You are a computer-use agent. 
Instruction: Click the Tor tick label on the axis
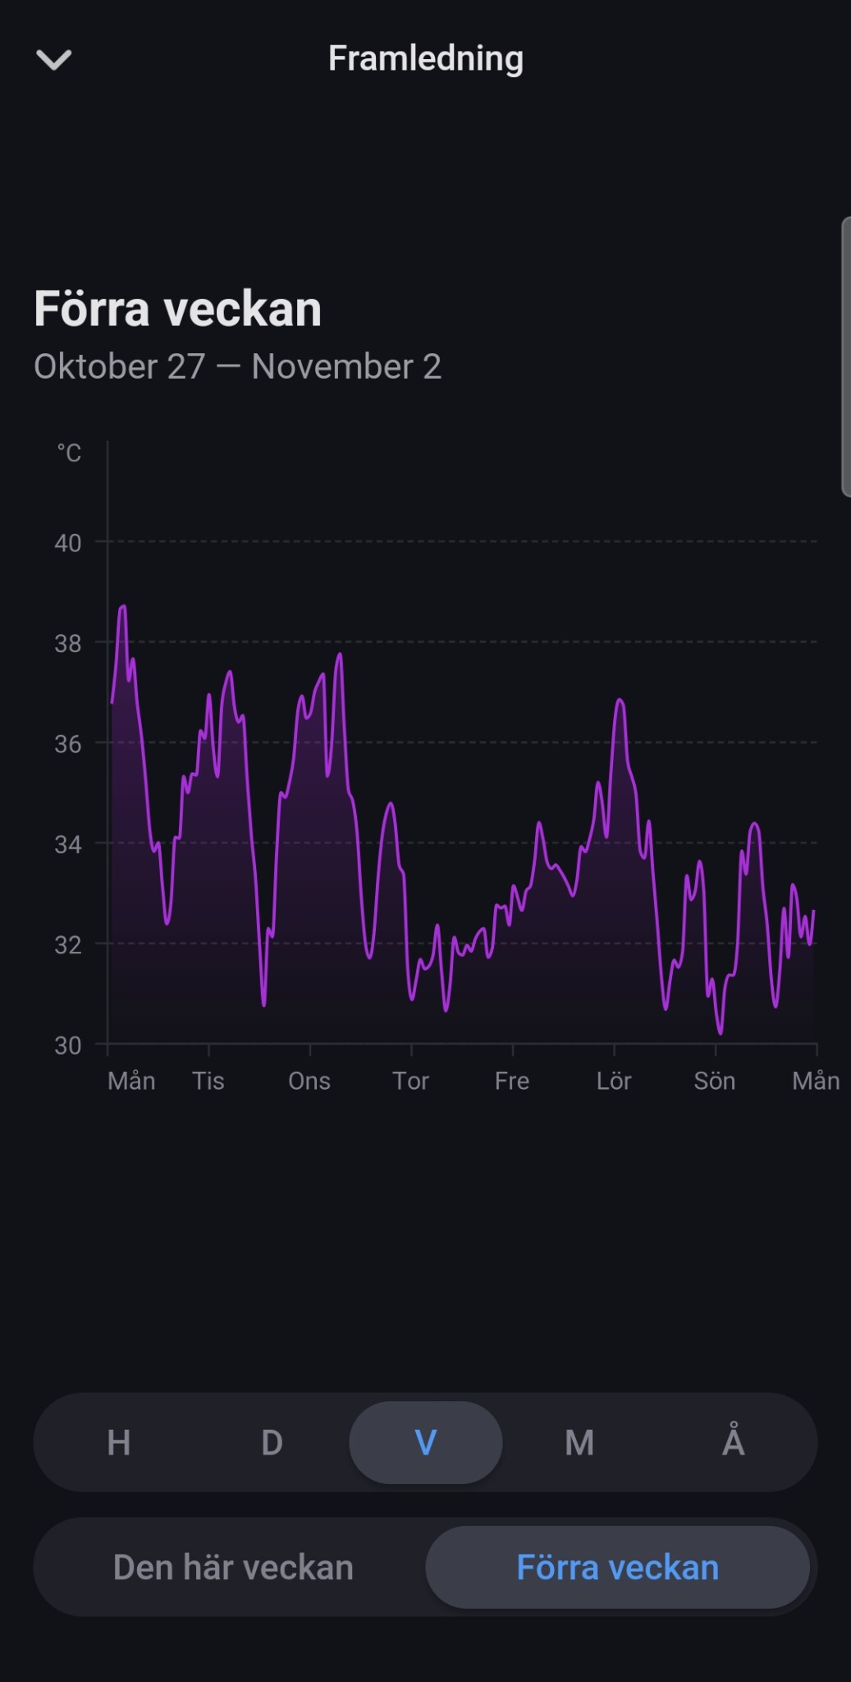click(x=410, y=1081)
